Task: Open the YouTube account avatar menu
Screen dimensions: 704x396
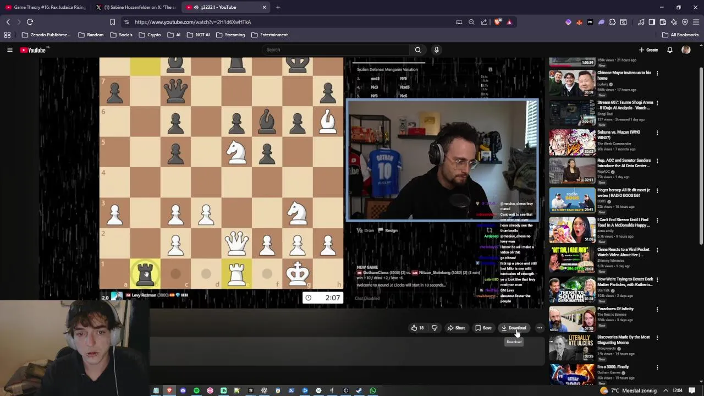Action: 686,50
